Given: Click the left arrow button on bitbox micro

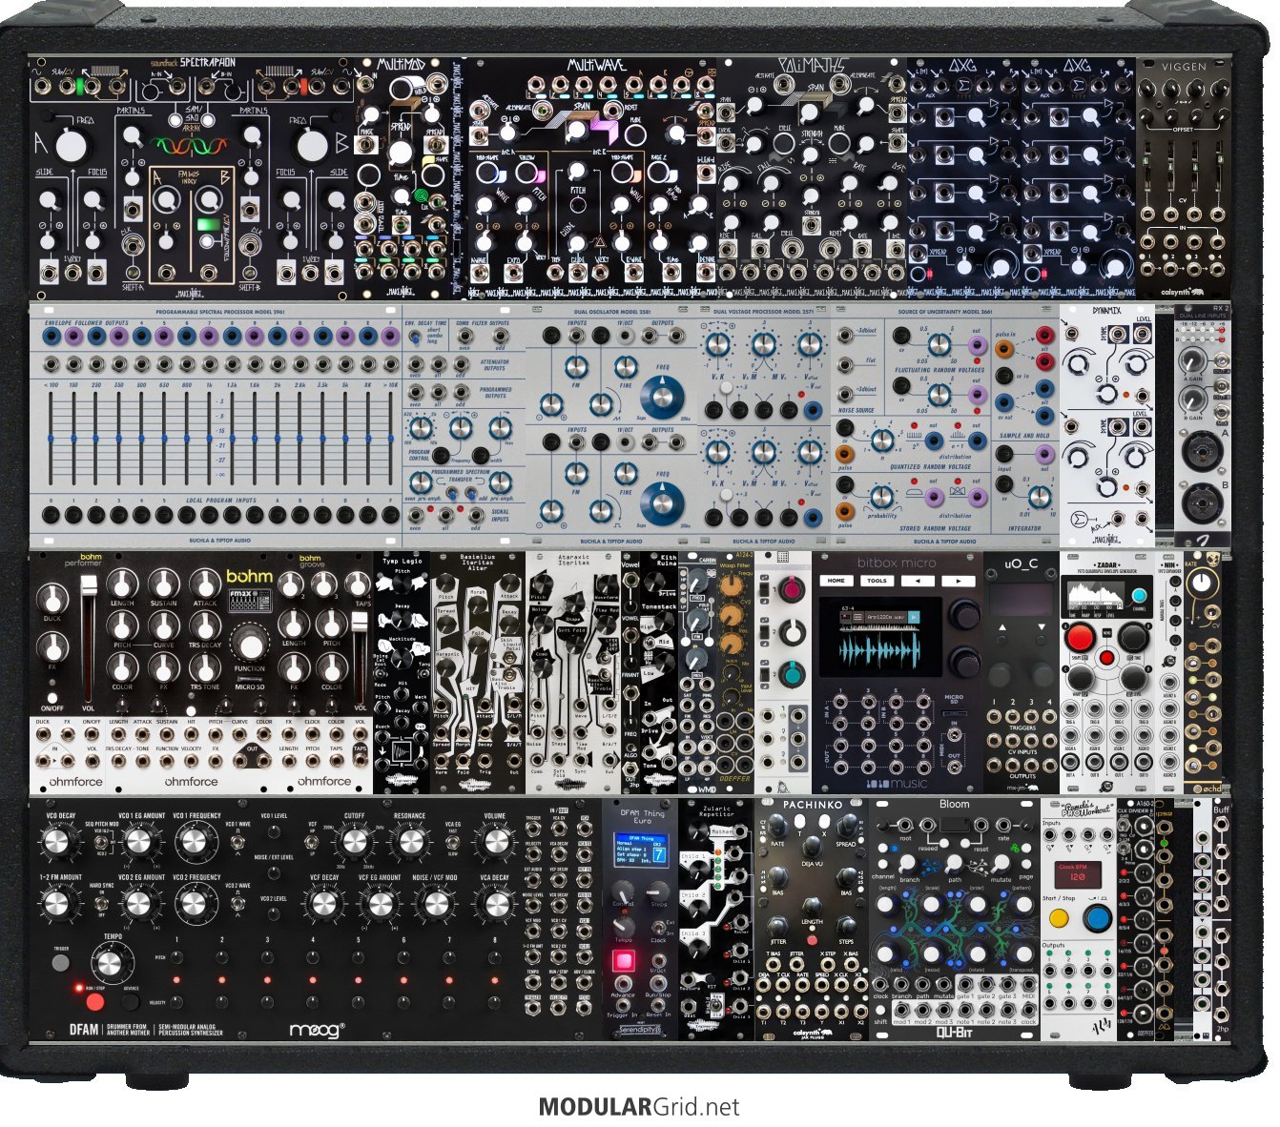Looking at the screenshot, I should (917, 580).
